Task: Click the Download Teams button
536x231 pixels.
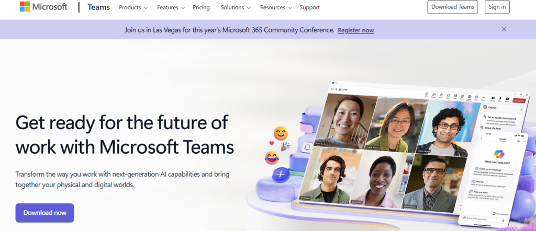Action: click(x=453, y=7)
